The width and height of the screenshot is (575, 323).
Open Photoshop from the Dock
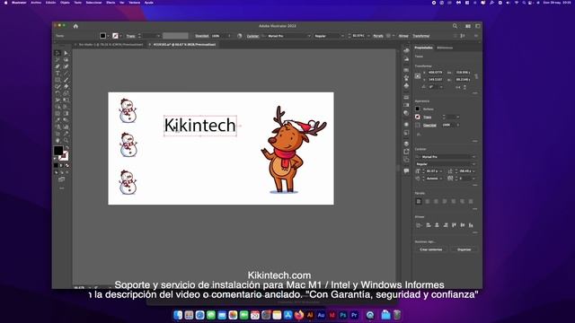pyautogui.click(x=343, y=315)
